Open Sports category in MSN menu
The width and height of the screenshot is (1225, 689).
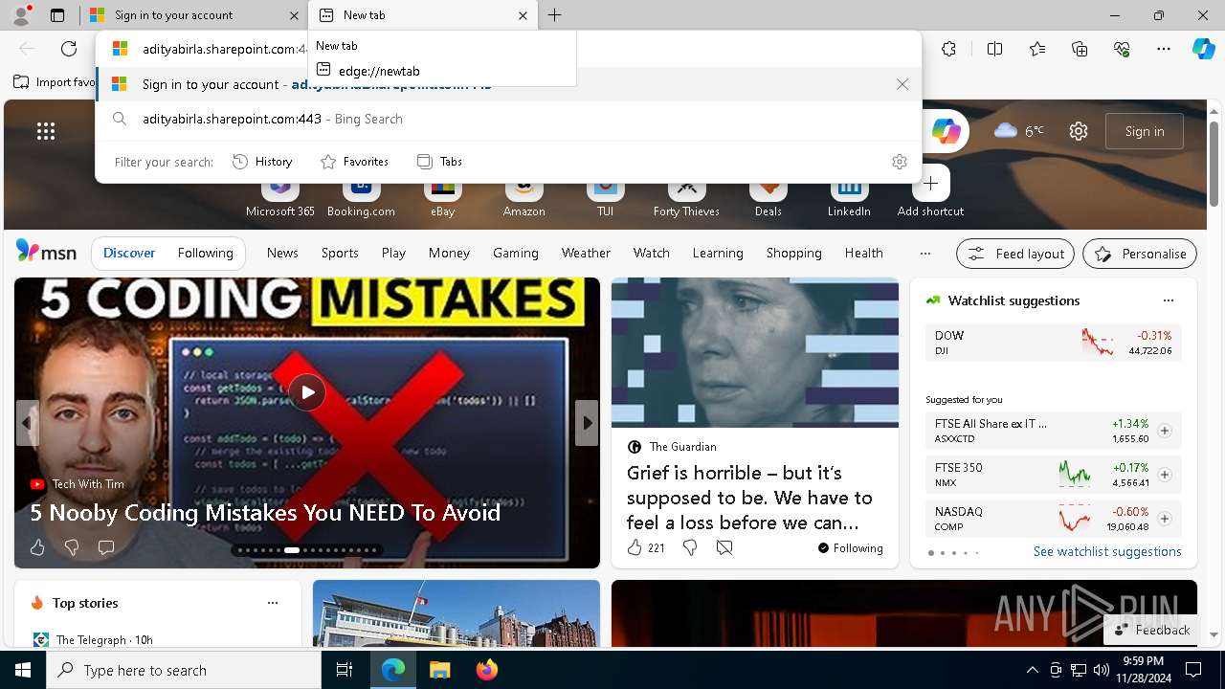coord(340,253)
